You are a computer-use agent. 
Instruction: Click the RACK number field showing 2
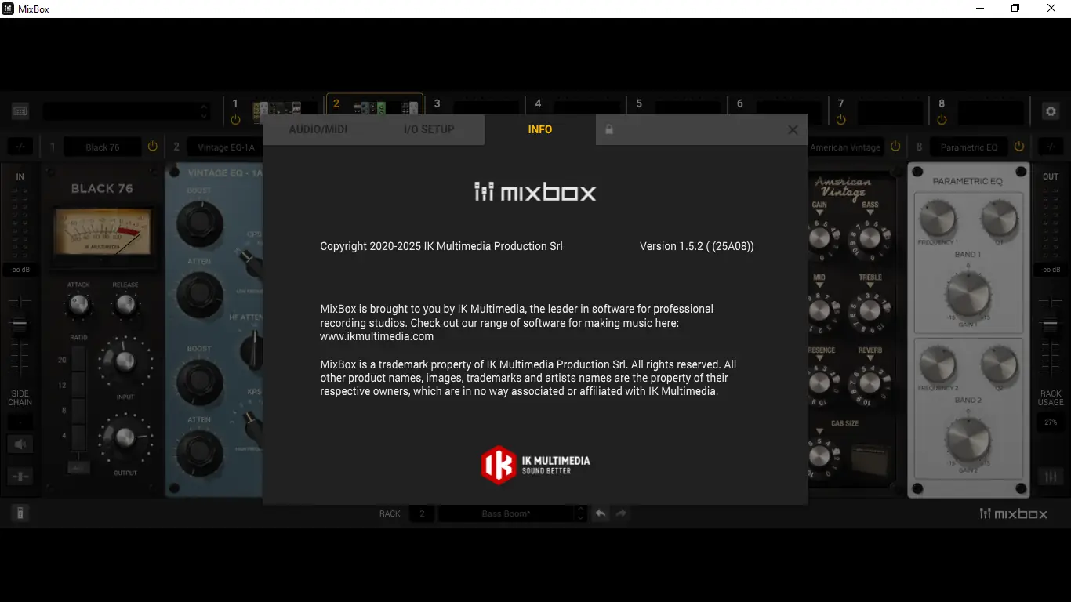click(x=422, y=513)
